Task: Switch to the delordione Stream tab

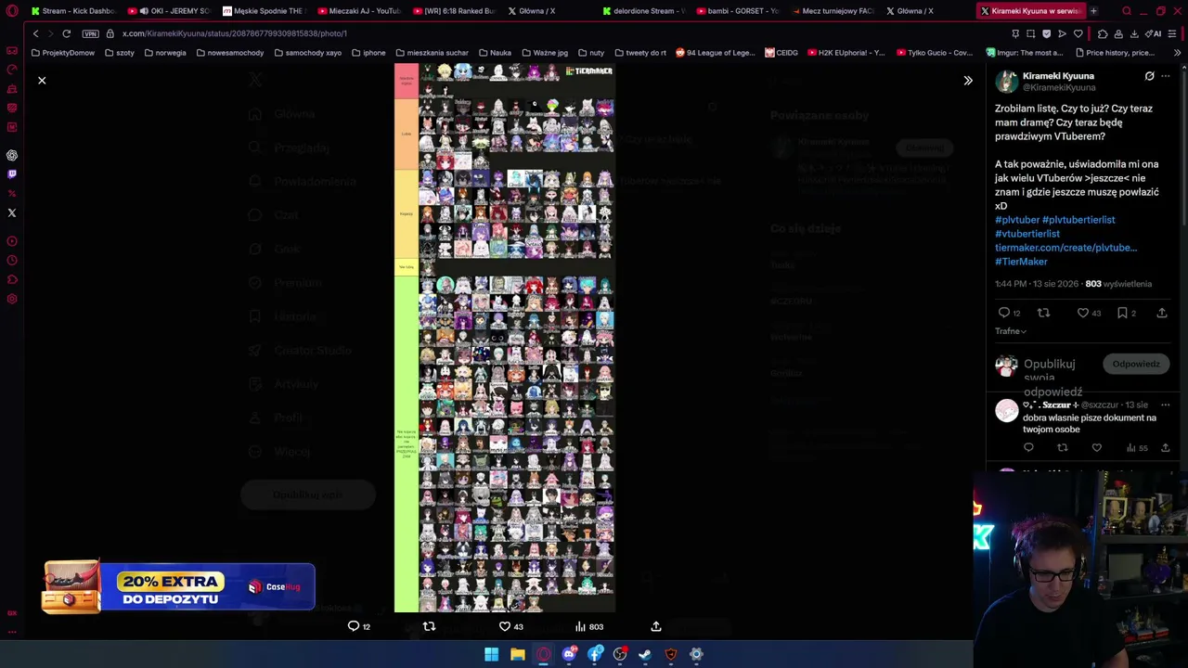Action: (x=644, y=11)
